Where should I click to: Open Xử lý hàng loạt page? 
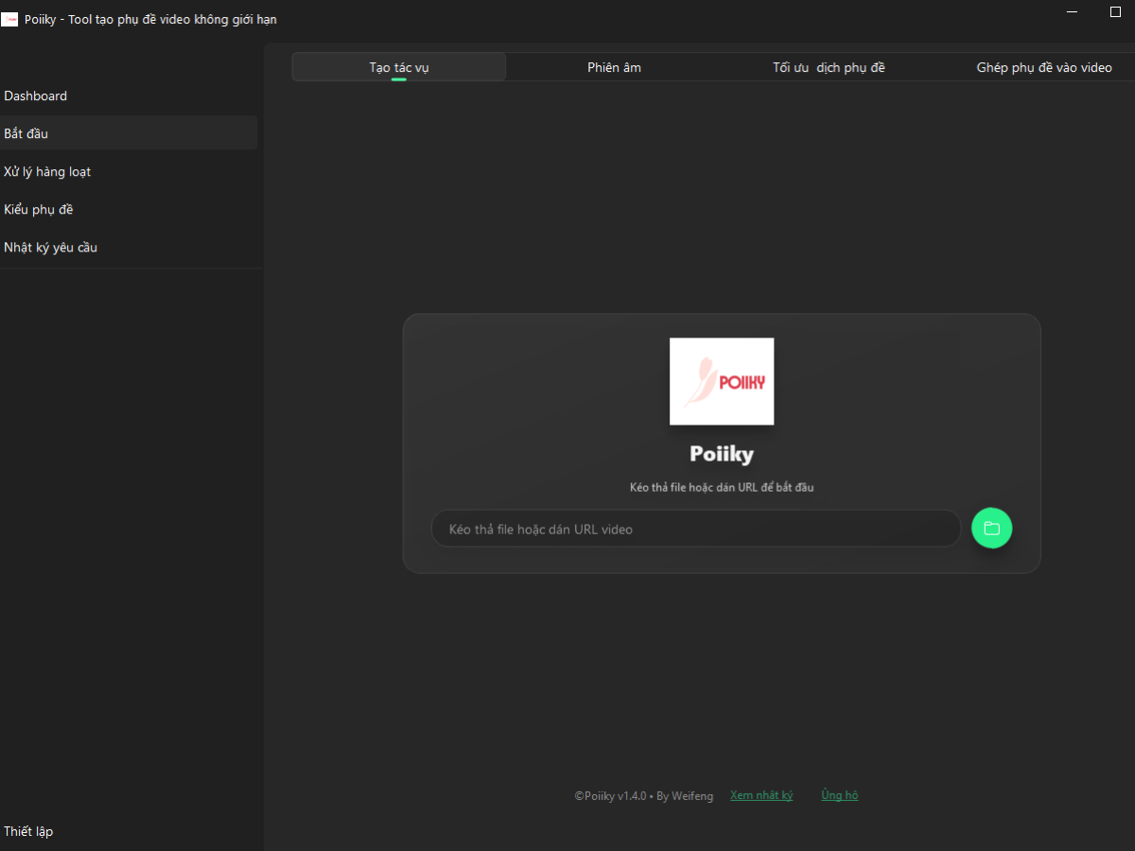47,171
